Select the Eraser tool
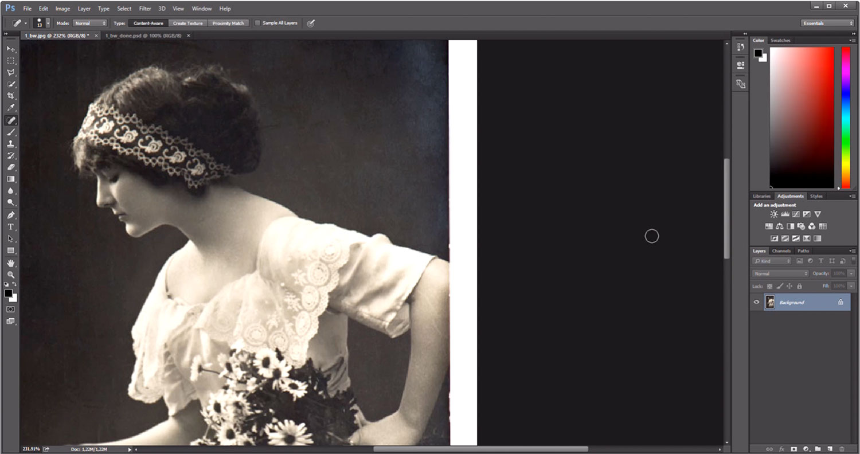The width and height of the screenshot is (860, 454). 11,167
